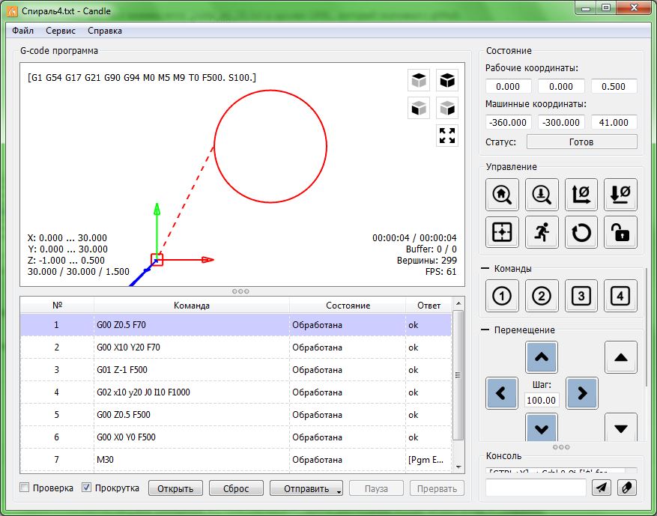Run user command 4 button
The height and width of the screenshot is (516, 657).
click(620, 296)
